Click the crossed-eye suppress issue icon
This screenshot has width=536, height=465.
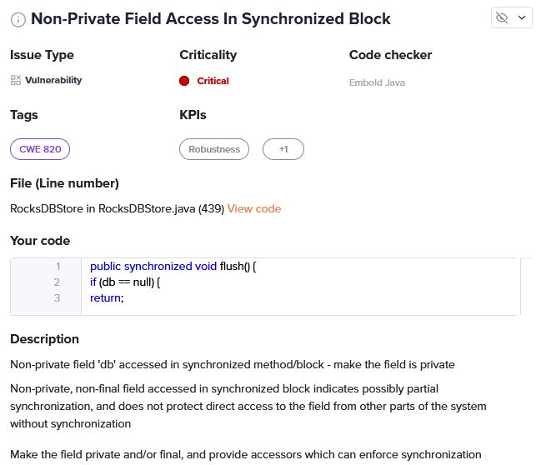(x=502, y=17)
